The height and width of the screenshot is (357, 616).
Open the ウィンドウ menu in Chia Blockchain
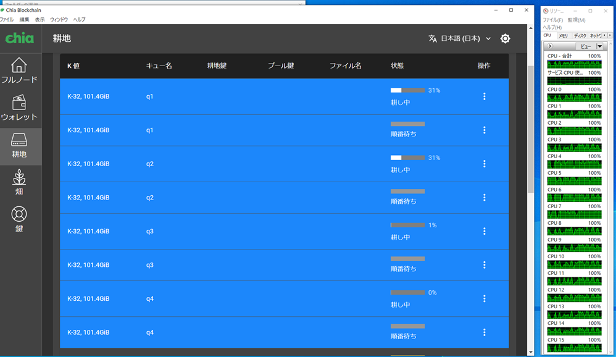pyautogui.click(x=59, y=20)
